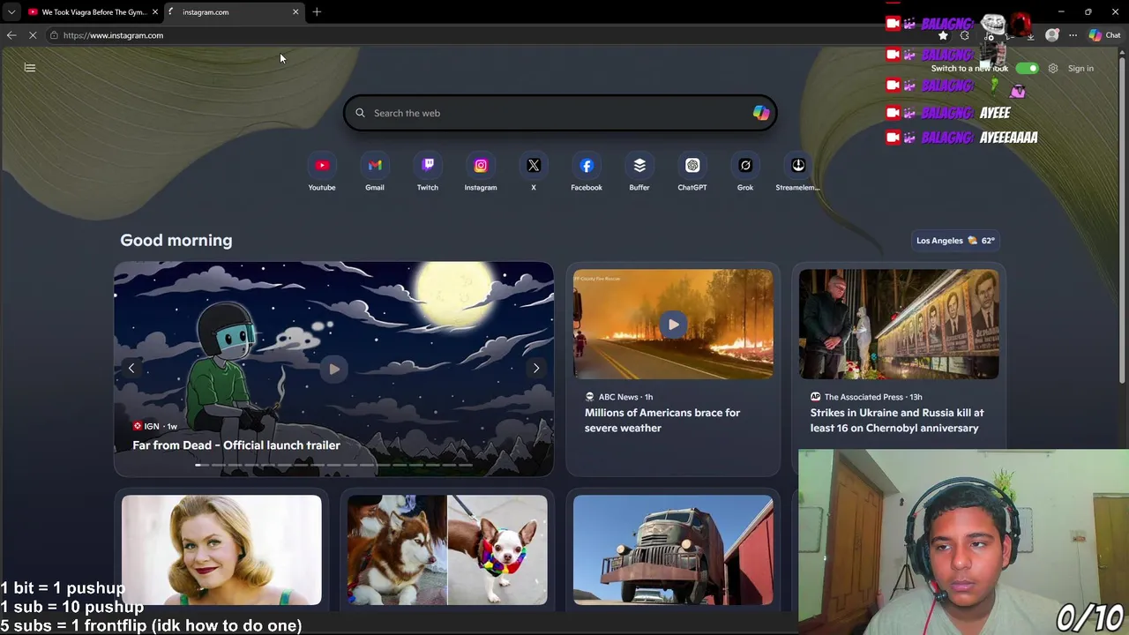Show next featured story arrow
This screenshot has width=1129, height=635.
[536, 369]
